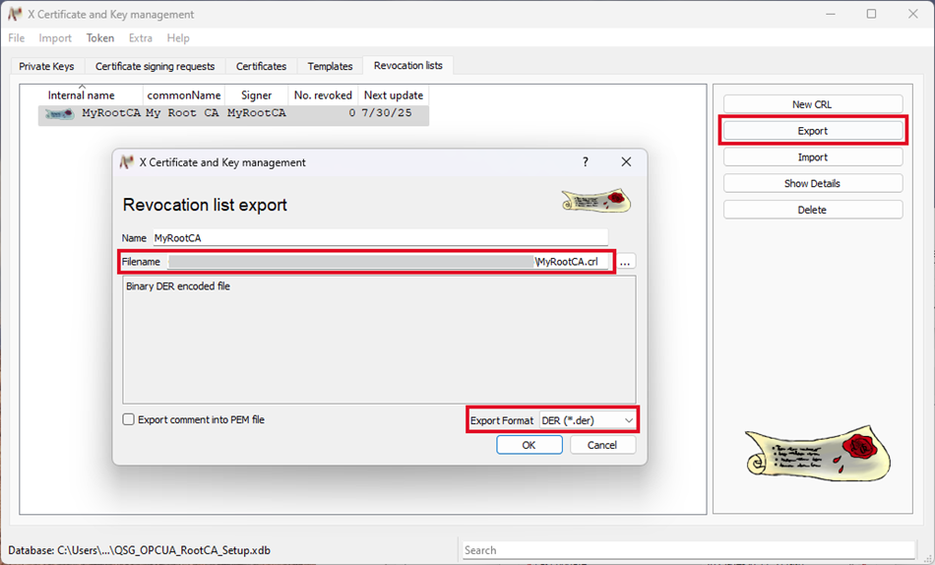
Task: Click the CRL icon beside MyRootCA row
Action: pyautogui.click(x=59, y=114)
